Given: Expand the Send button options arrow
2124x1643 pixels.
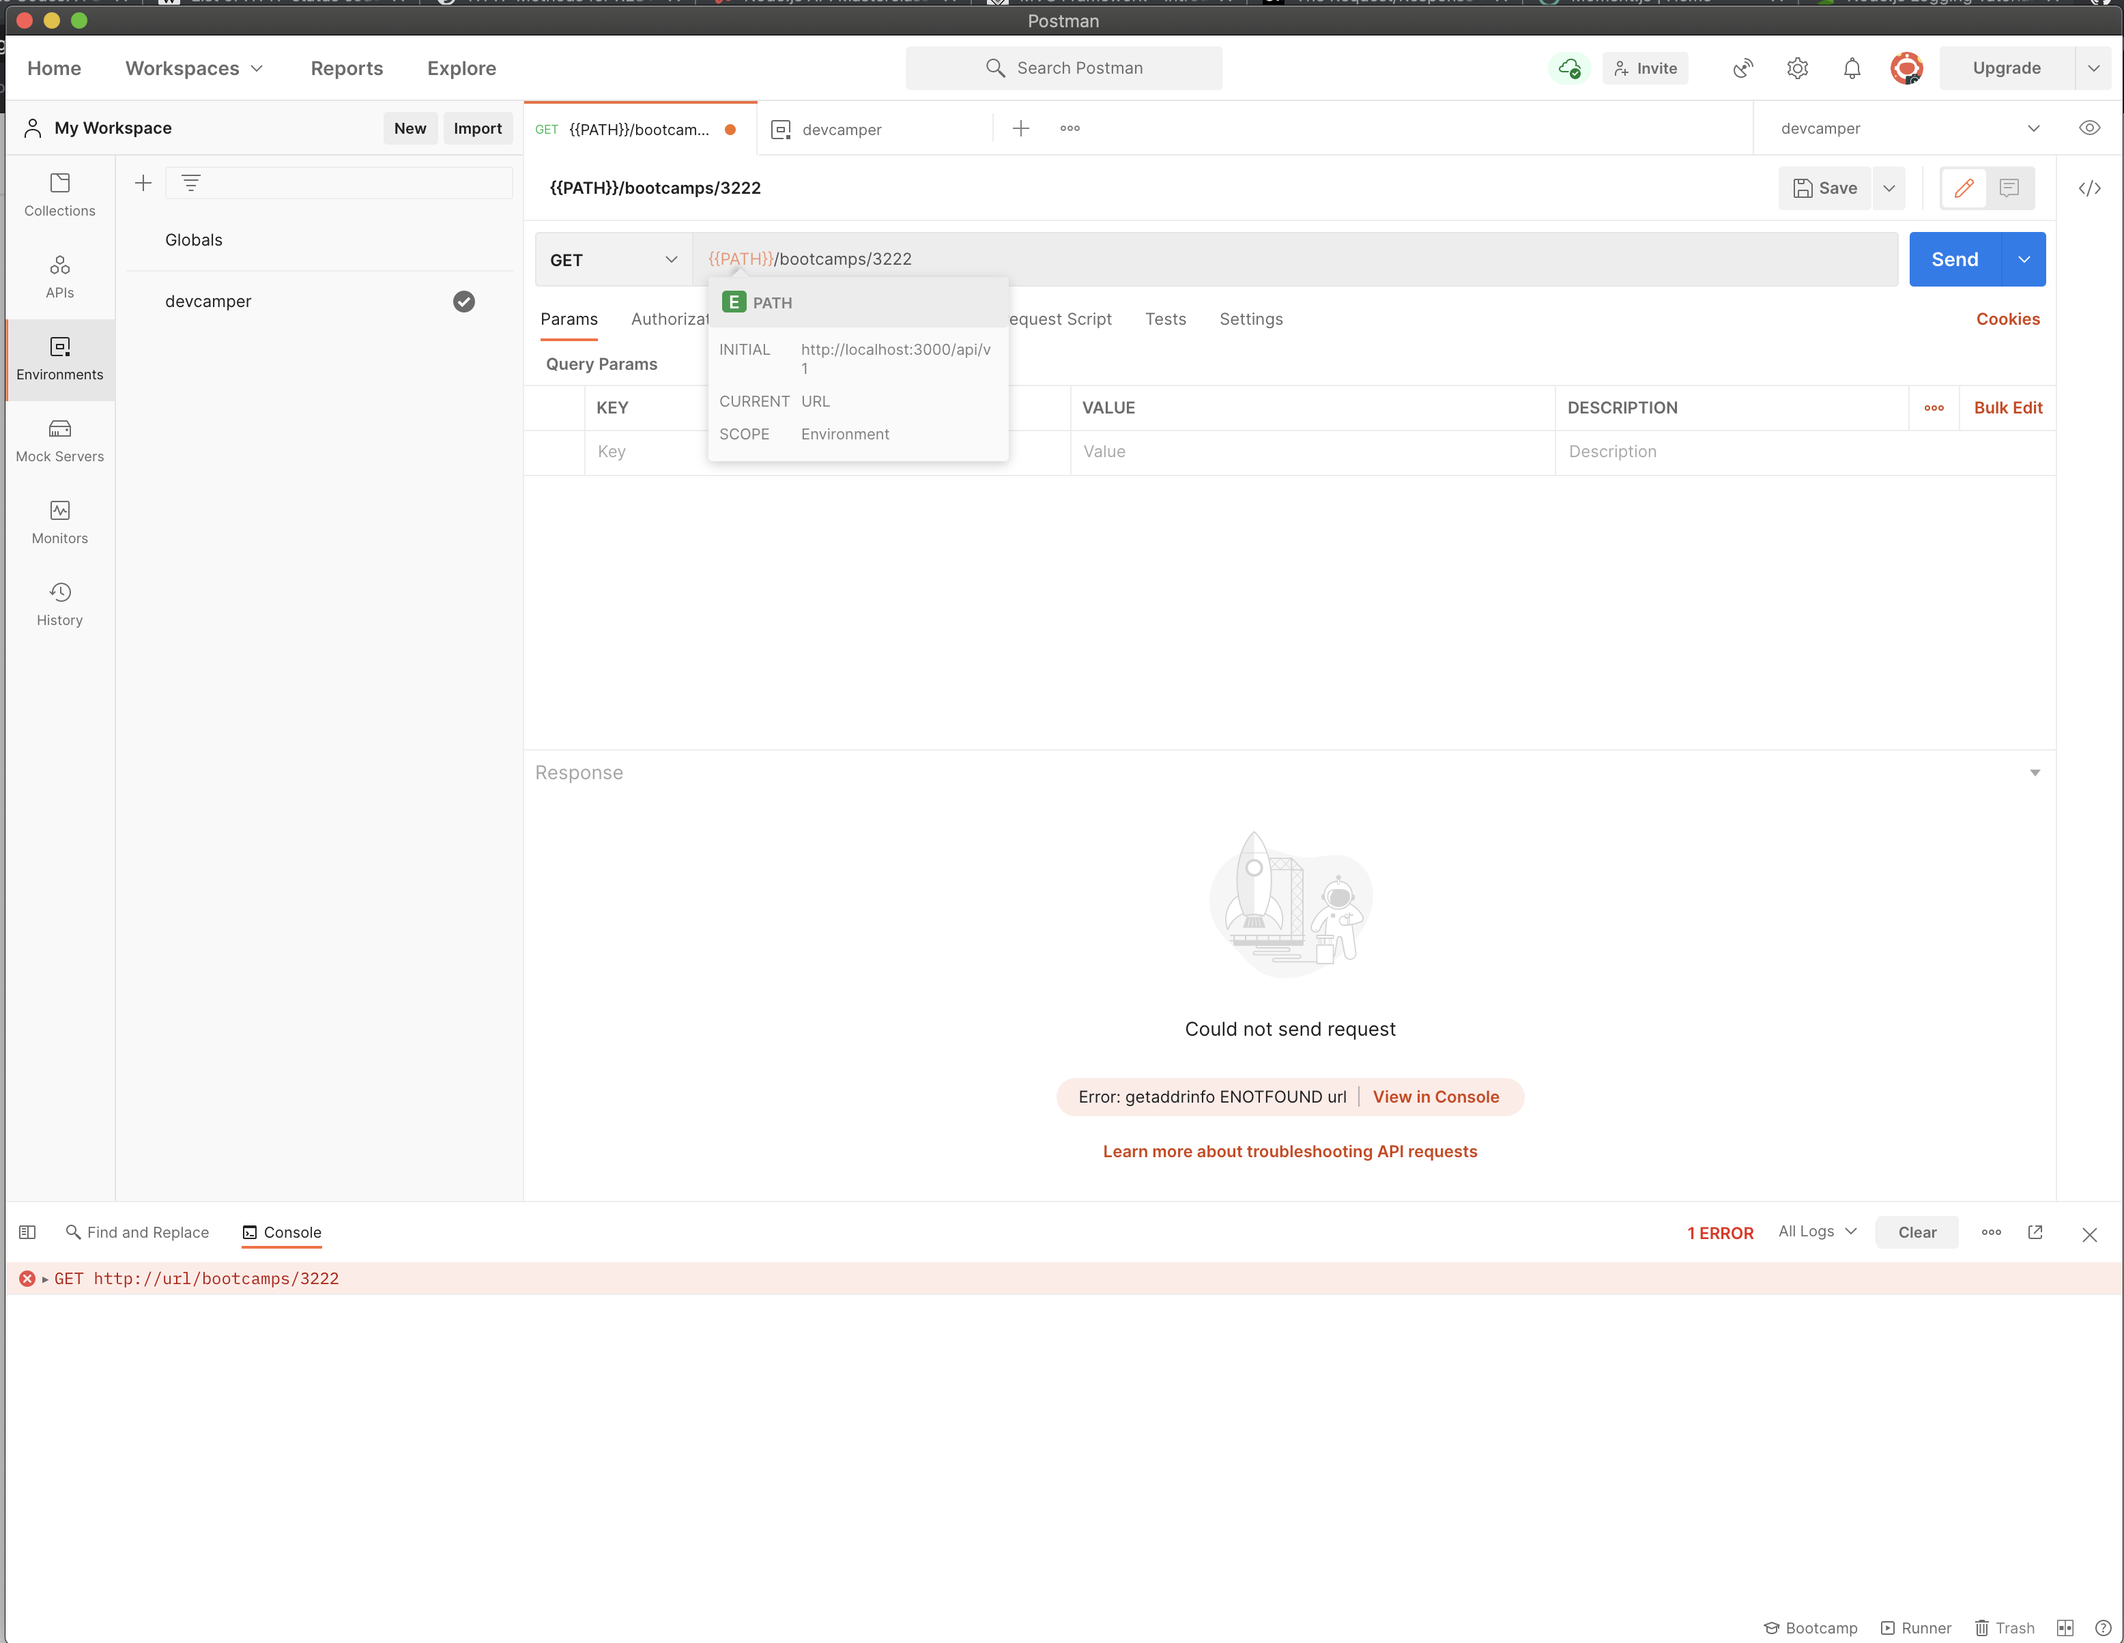Looking at the screenshot, I should pos(2025,259).
